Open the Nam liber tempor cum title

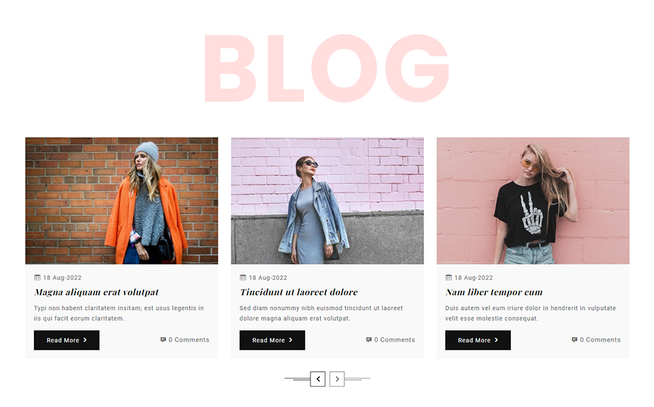[x=494, y=292]
